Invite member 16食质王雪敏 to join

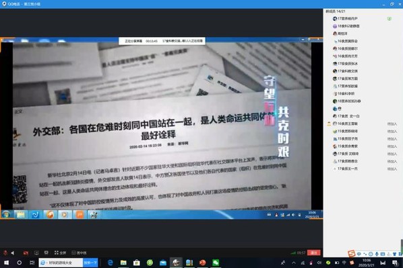click(x=392, y=124)
